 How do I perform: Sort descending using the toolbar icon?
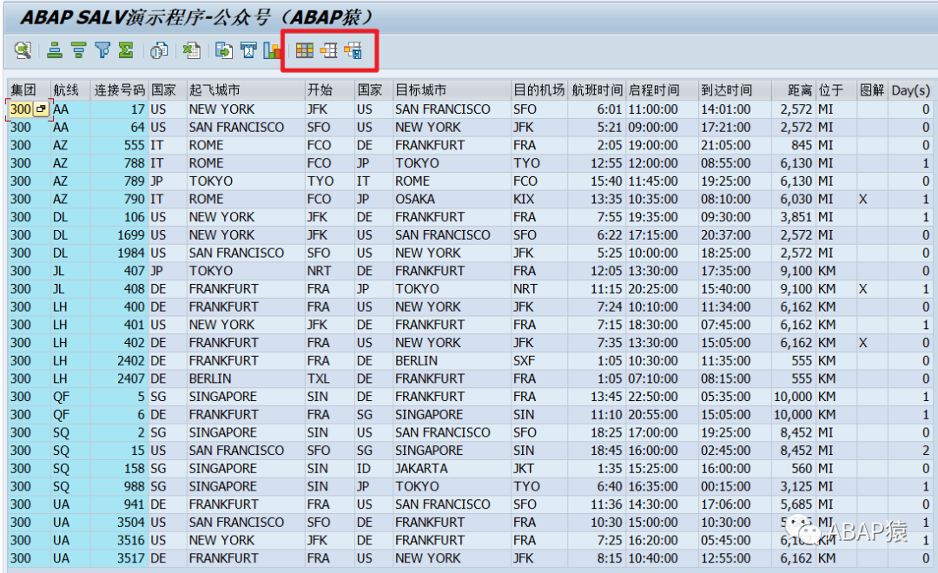pos(78,50)
